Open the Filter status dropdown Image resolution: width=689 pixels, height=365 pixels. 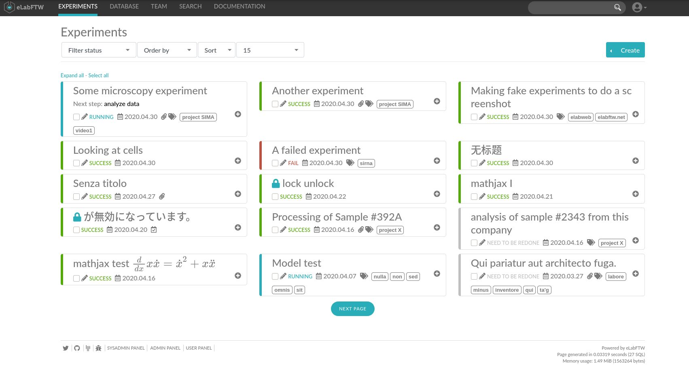pyautogui.click(x=99, y=50)
